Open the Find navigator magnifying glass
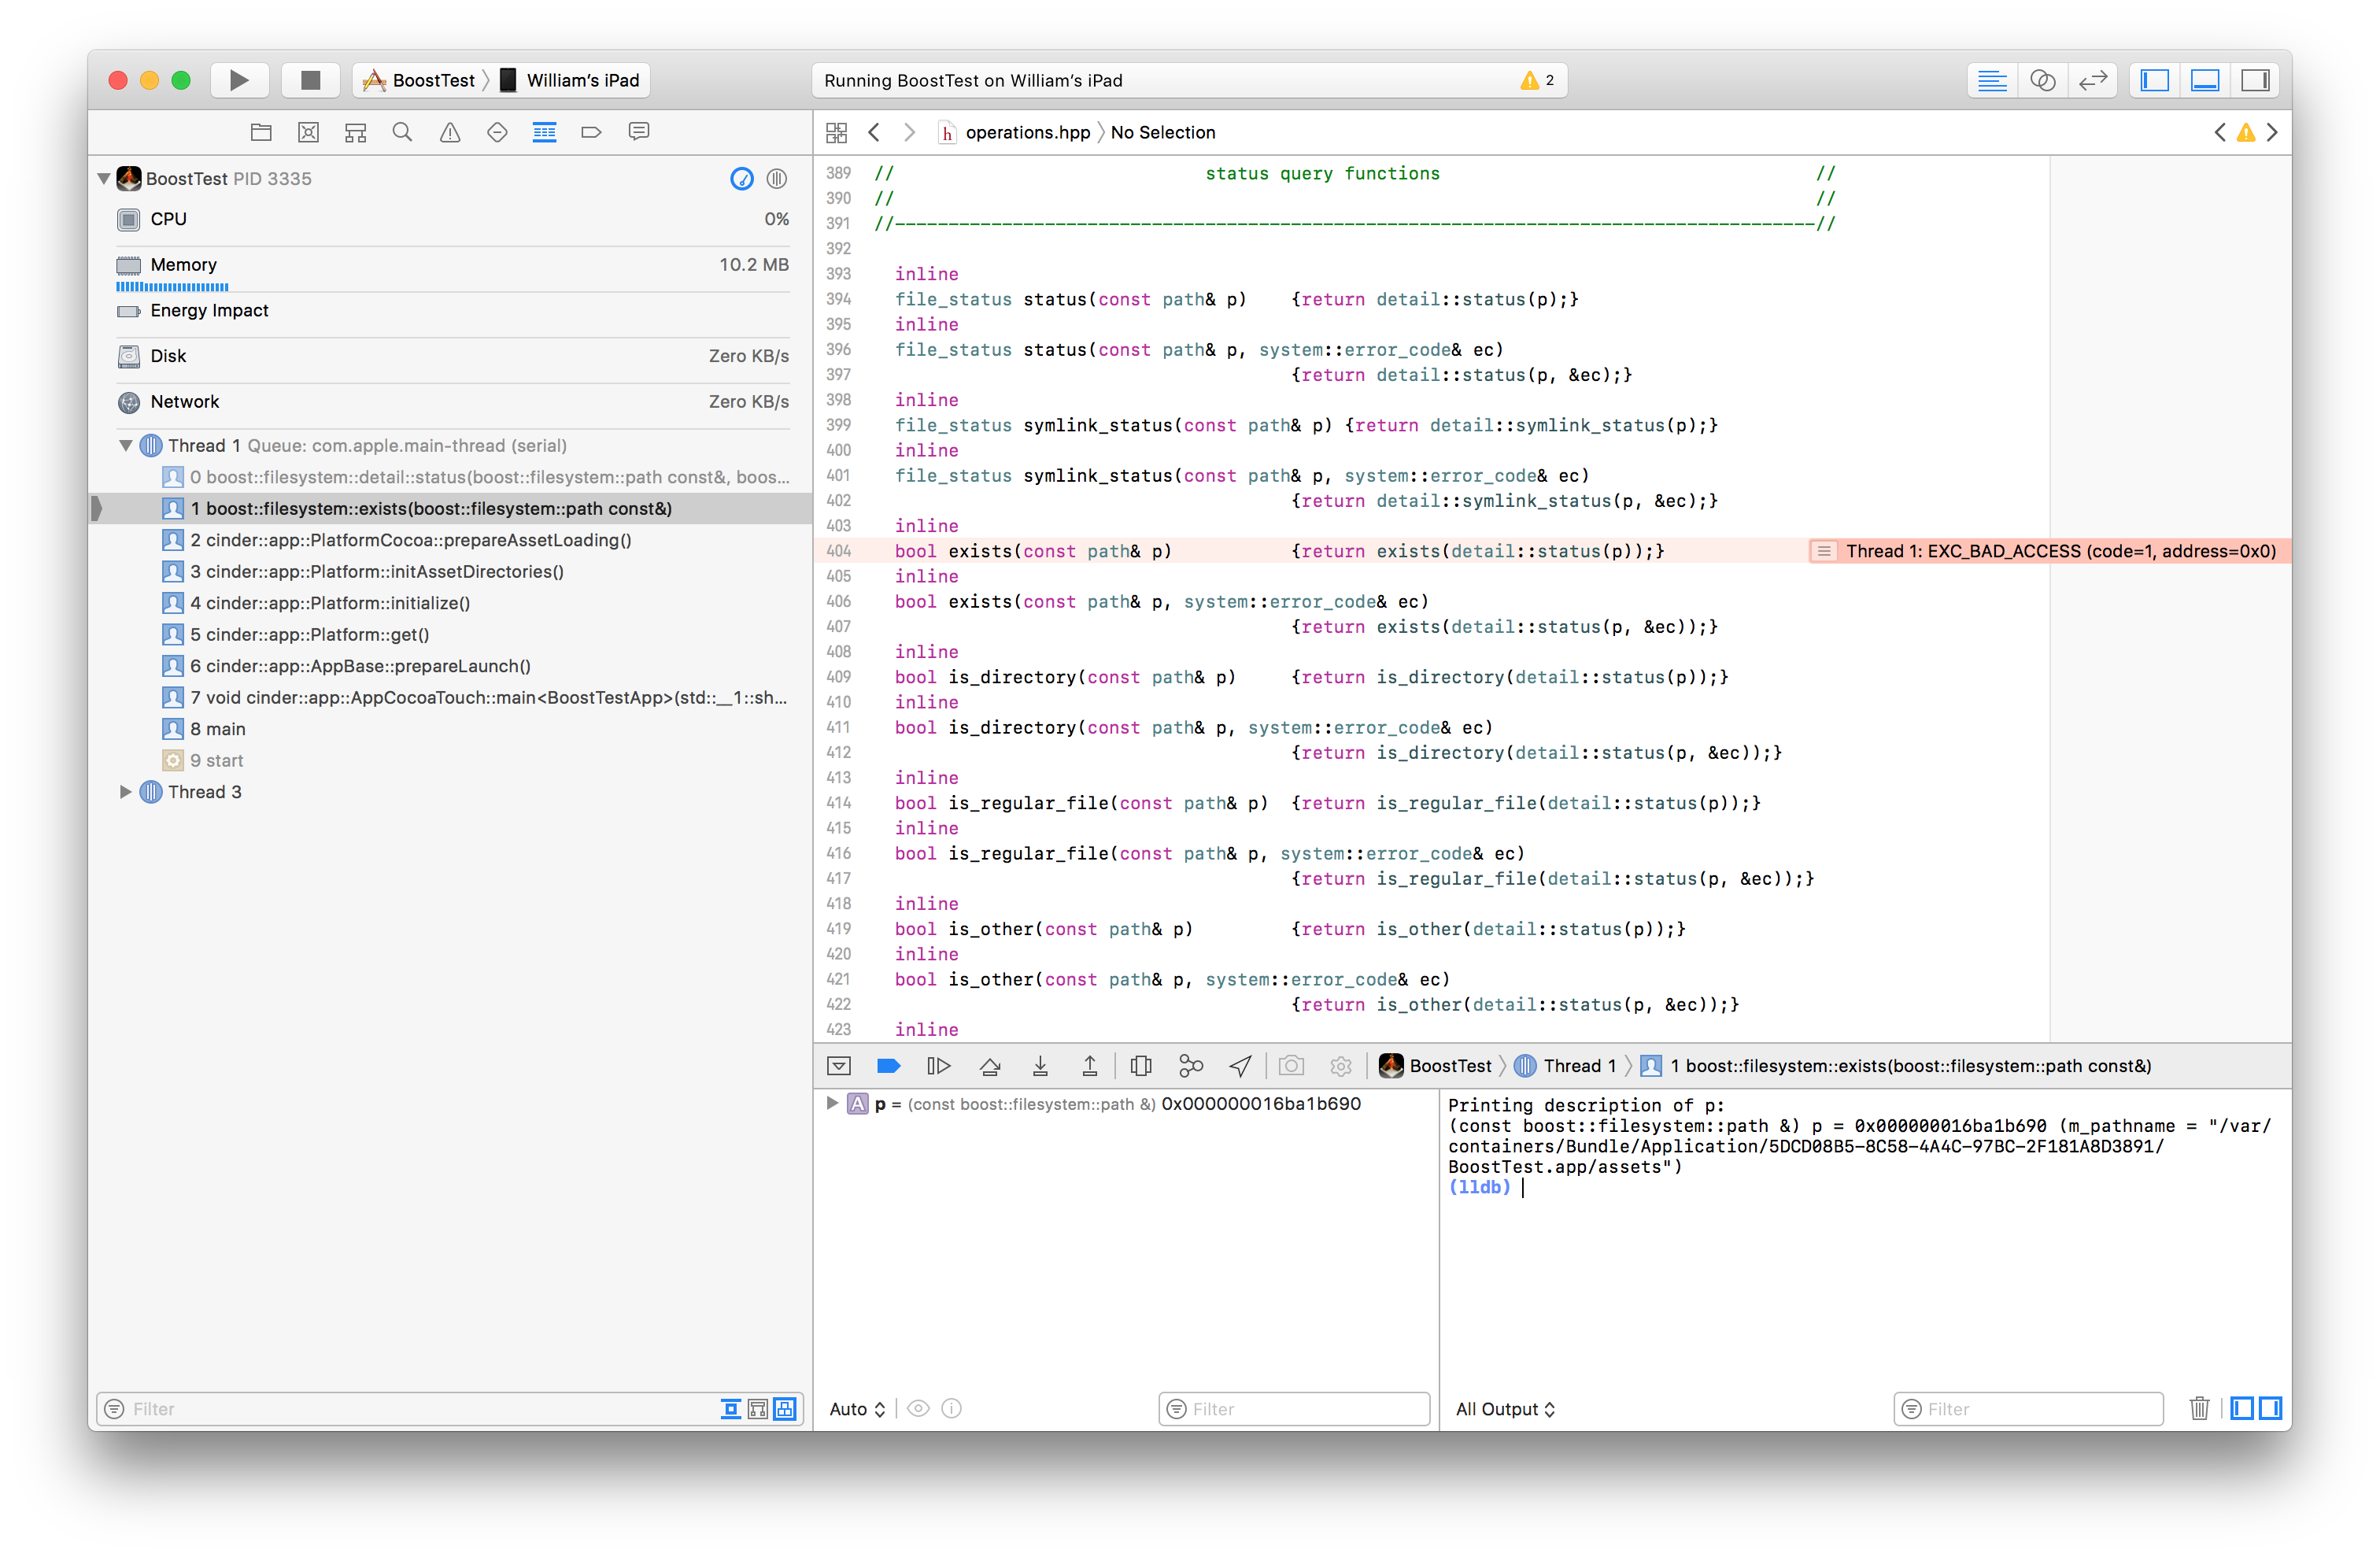2380x1557 pixels. (402, 131)
